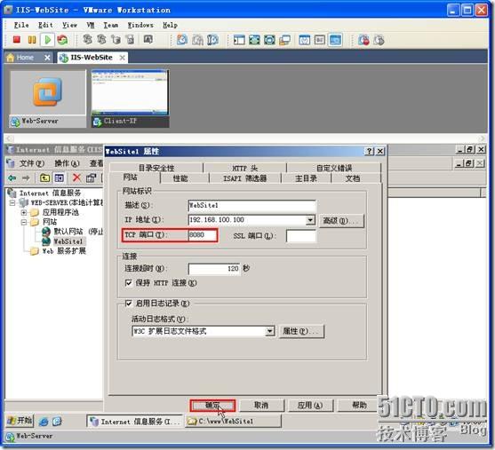Viewport: 495px width, 450px height.
Task: Click the log 属性(P) properties button
Action: tap(301, 331)
